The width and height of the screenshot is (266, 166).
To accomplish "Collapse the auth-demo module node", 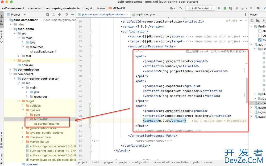I will click(x=11, y=29).
